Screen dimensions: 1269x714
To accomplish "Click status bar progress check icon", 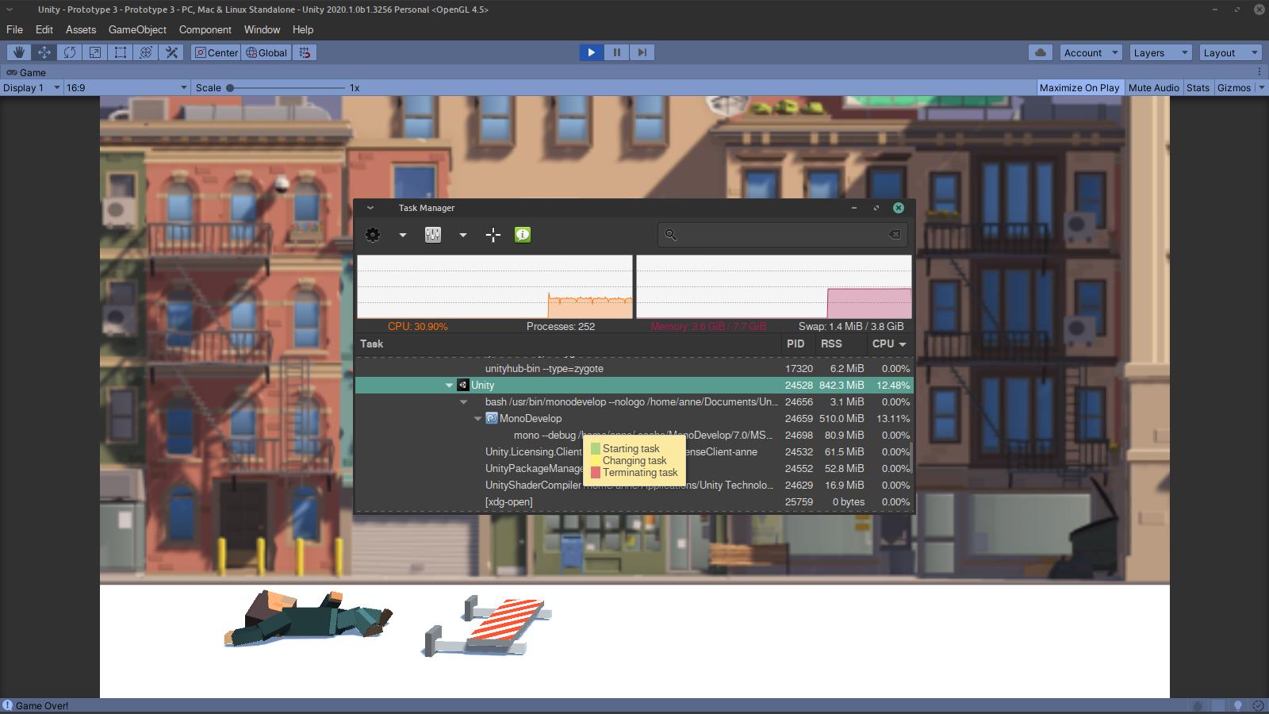I will click(1259, 705).
